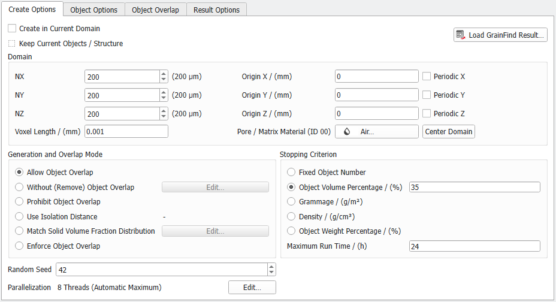Click Edit next to Parallelization
Image resolution: width=556 pixels, height=302 pixels.
click(252, 288)
